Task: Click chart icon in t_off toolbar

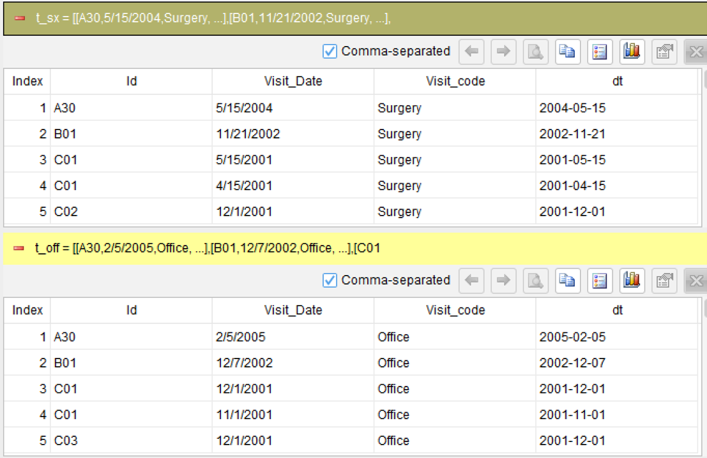Action: tap(632, 281)
